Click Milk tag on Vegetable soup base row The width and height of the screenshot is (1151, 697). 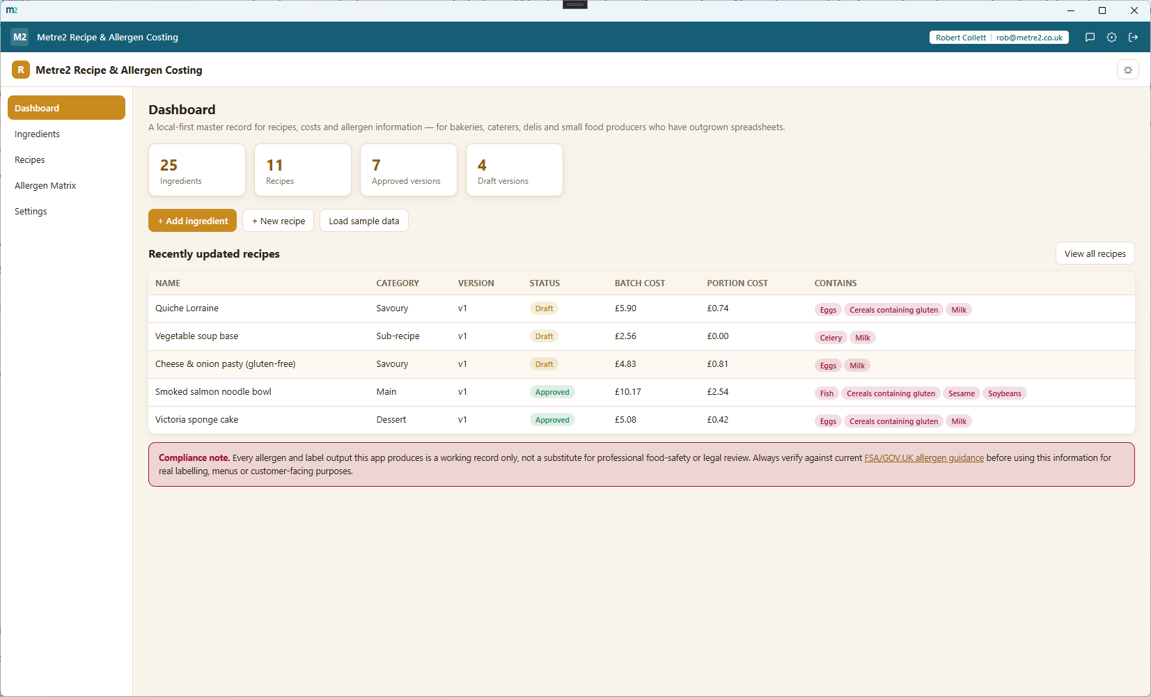[863, 338]
